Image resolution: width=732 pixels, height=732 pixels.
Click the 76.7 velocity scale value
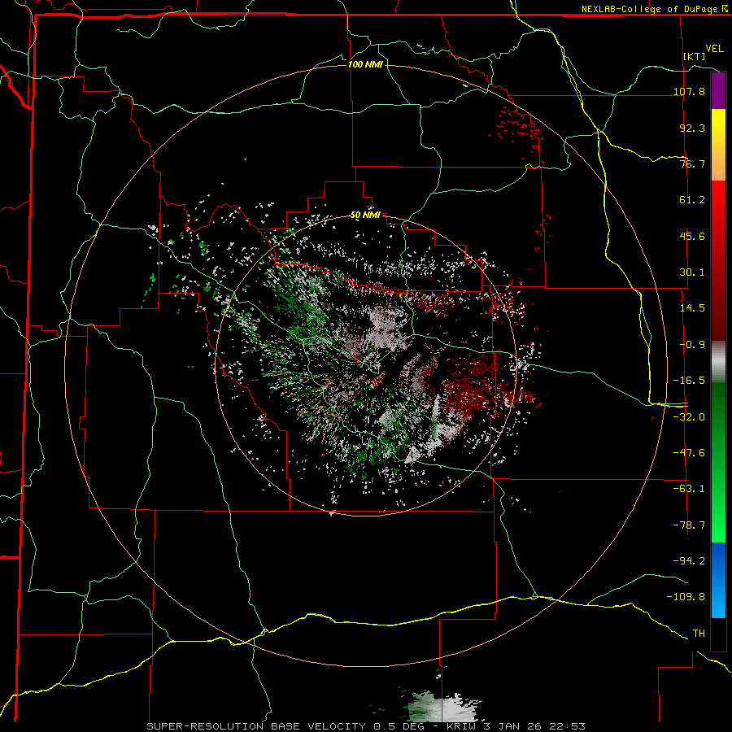(x=692, y=163)
